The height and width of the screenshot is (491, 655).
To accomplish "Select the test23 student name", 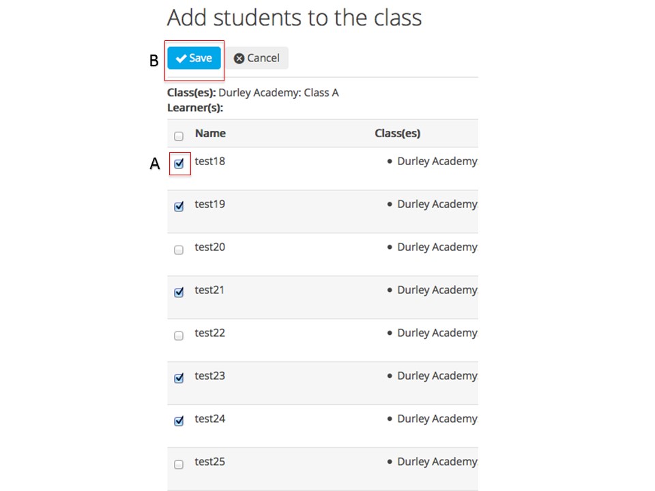I will click(209, 376).
